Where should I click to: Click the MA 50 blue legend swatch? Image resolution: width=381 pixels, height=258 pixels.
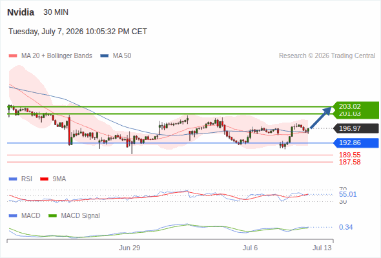[x=105, y=56]
